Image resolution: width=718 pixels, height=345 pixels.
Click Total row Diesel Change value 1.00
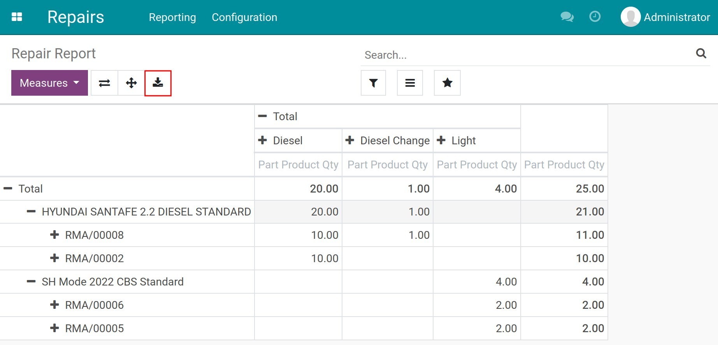tap(419, 189)
